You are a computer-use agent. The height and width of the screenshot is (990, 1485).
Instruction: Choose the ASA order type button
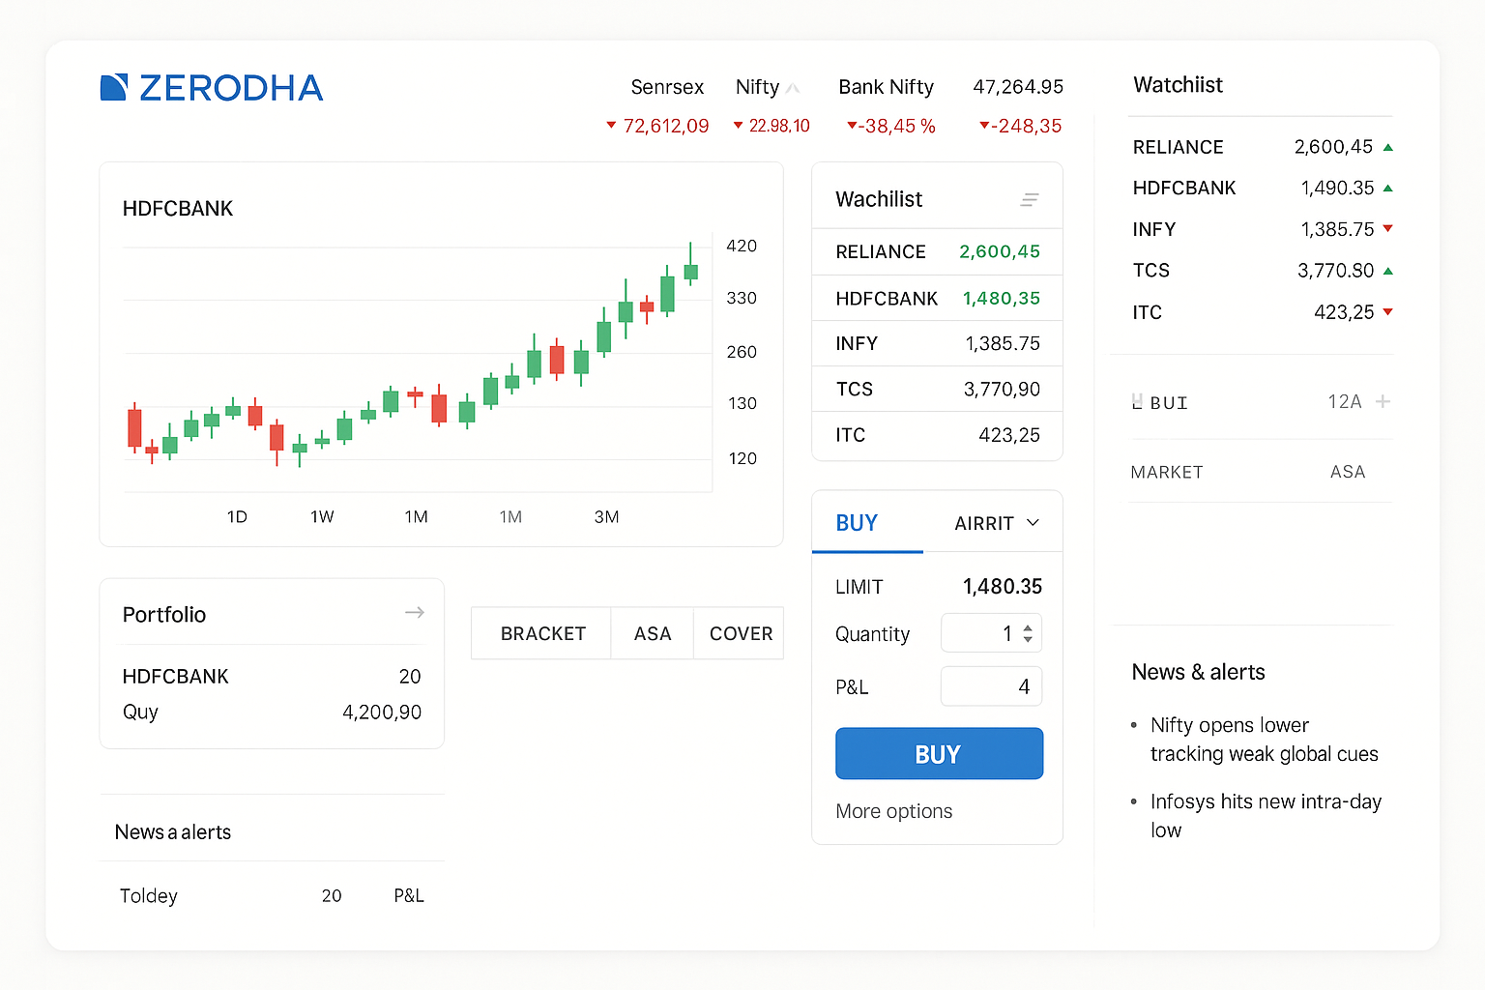tap(653, 633)
